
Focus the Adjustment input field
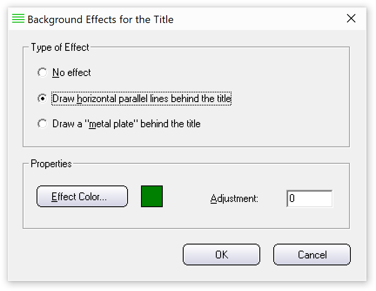pyautogui.click(x=309, y=198)
